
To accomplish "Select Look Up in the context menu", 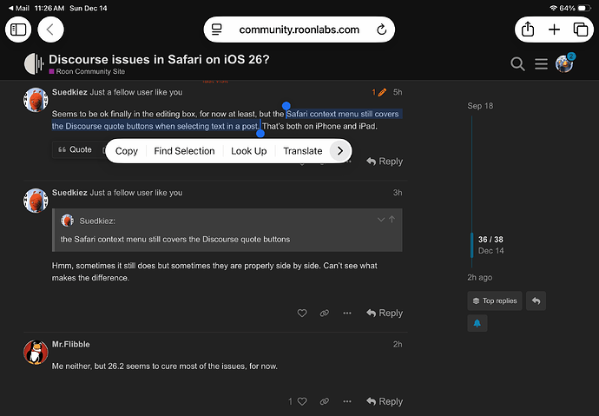I will click(248, 151).
